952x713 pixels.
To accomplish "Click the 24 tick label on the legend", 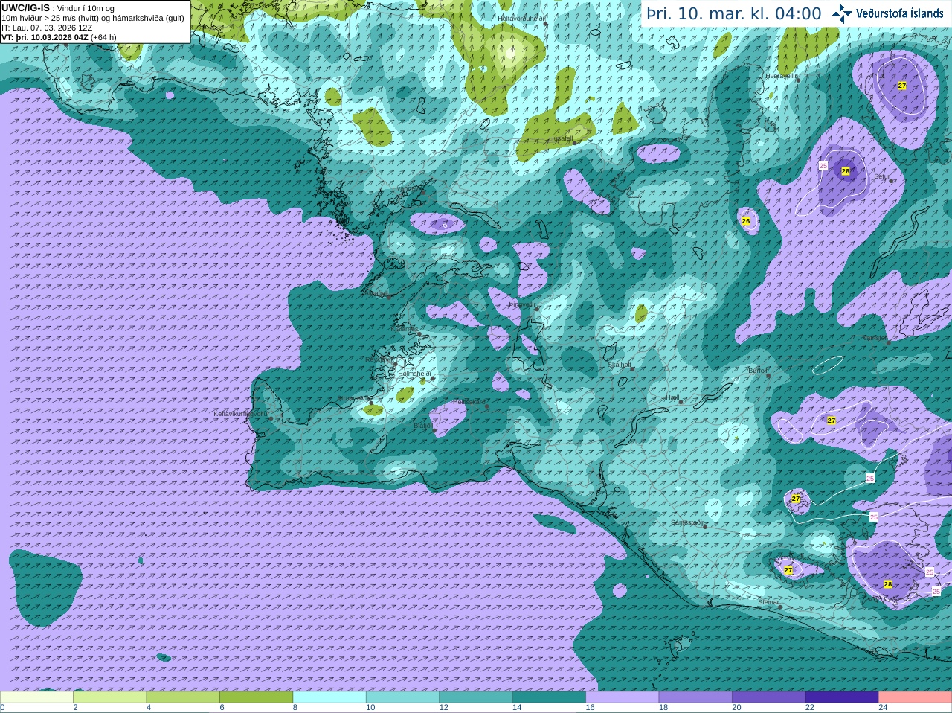I will pyautogui.click(x=883, y=708).
